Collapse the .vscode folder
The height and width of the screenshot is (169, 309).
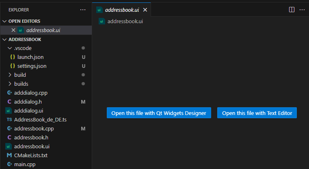click(x=10, y=48)
